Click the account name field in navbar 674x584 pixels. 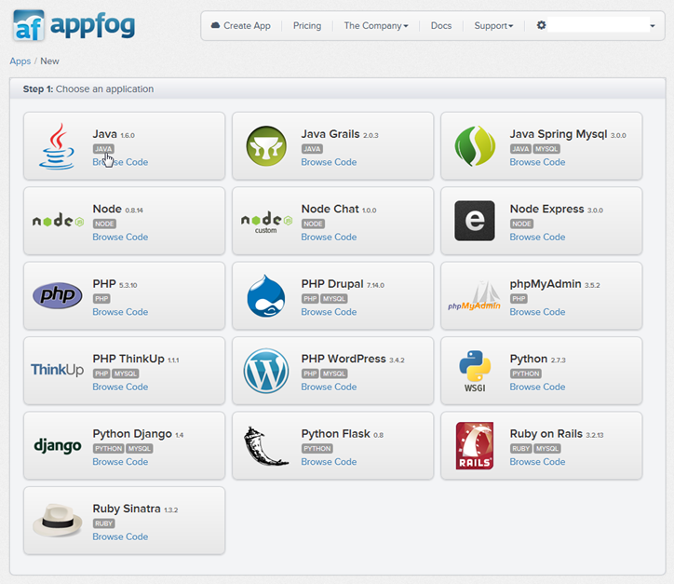tap(599, 25)
